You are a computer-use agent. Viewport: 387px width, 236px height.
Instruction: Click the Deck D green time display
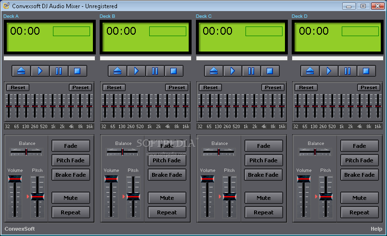[337, 37]
